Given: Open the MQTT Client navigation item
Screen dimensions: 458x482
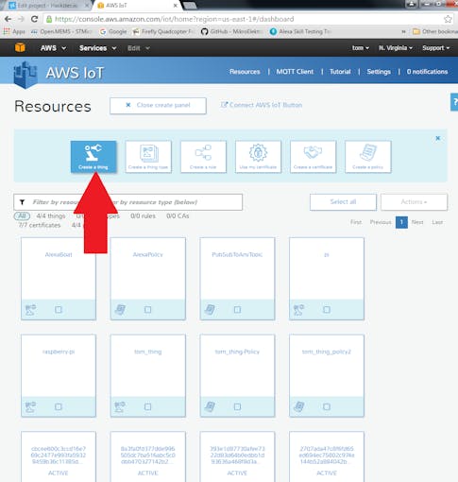Looking at the screenshot, I should click(295, 72).
